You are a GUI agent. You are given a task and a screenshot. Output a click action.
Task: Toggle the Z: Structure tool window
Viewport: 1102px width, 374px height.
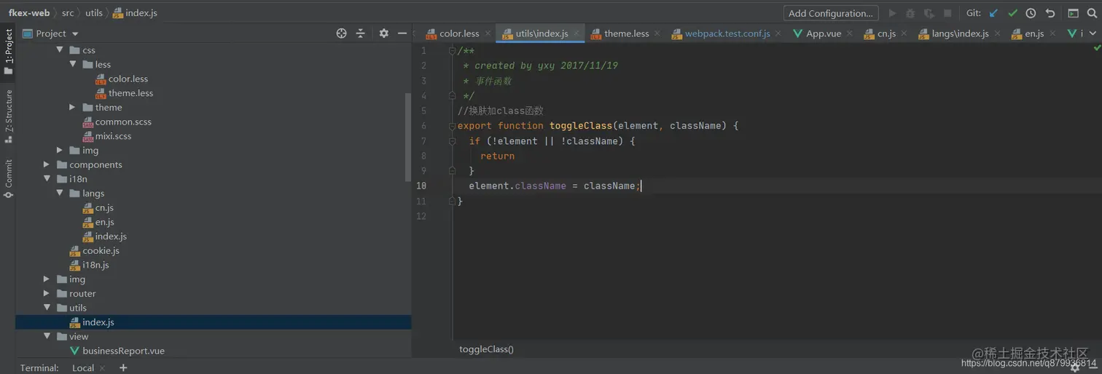point(8,116)
